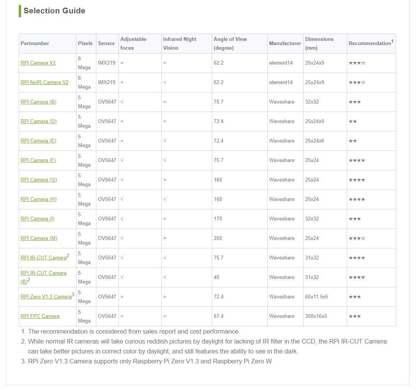Click the Infrared Night Vision header
Screen dimensions: 416x389
click(x=180, y=44)
